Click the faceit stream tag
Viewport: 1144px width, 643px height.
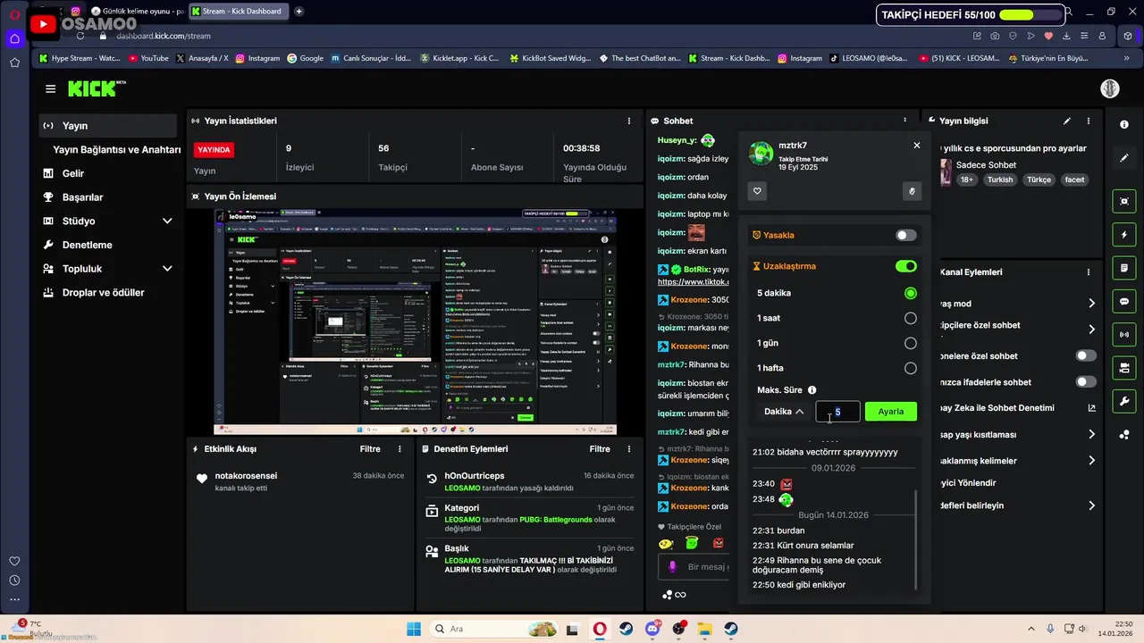point(1074,180)
